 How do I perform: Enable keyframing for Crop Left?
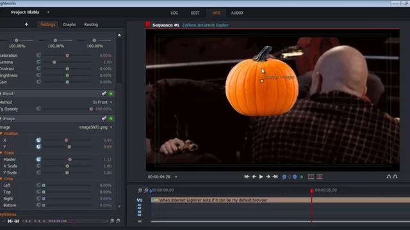click(x=38, y=185)
